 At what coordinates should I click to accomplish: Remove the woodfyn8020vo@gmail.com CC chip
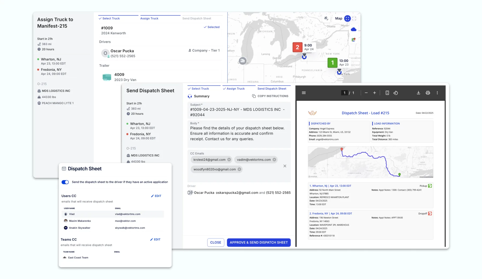[239, 169]
